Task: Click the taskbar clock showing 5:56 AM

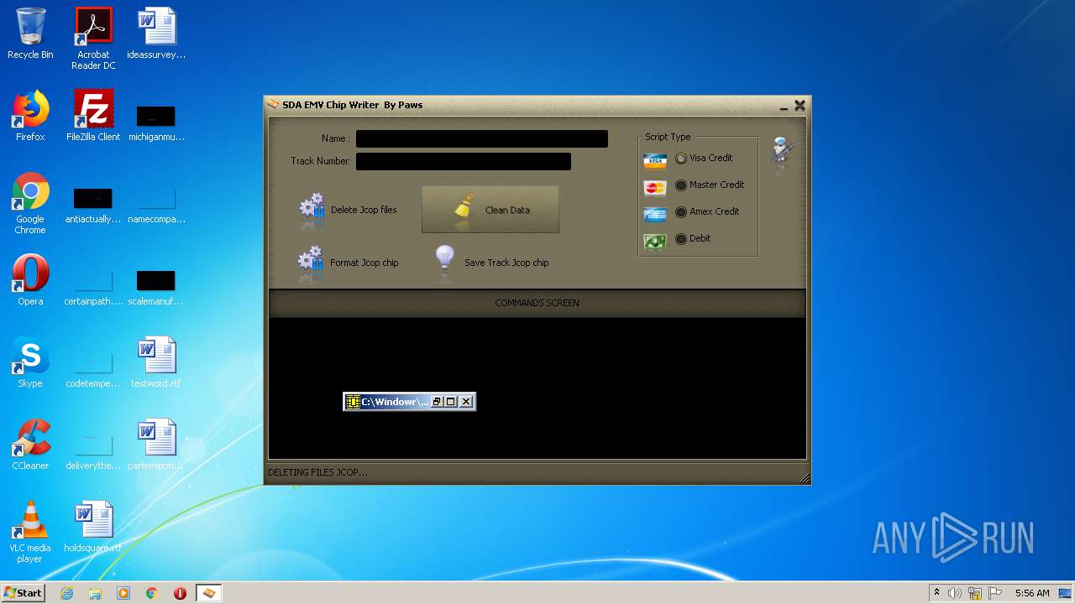Action: click(1032, 593)
